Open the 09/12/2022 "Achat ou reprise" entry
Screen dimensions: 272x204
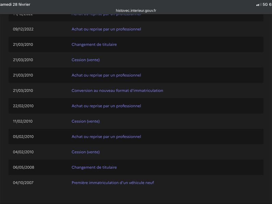tap(106, 29)
